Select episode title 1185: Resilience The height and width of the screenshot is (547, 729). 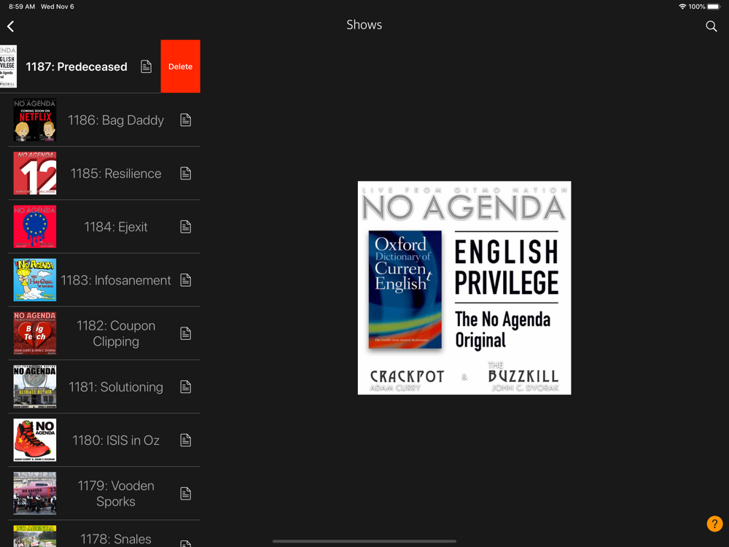[x=116, y=174]
